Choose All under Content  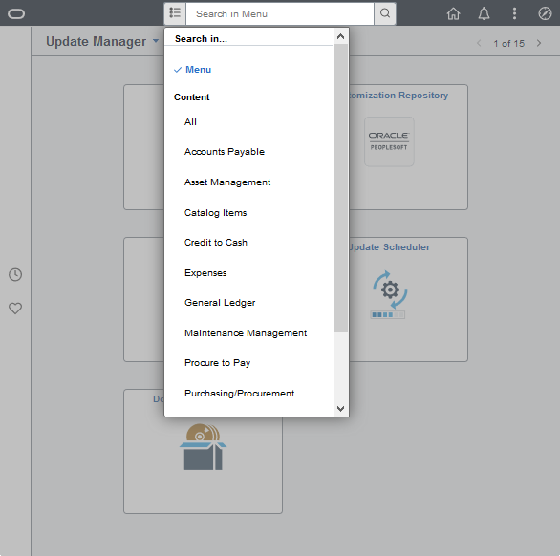pyautogui.click(x=190, y=122)
